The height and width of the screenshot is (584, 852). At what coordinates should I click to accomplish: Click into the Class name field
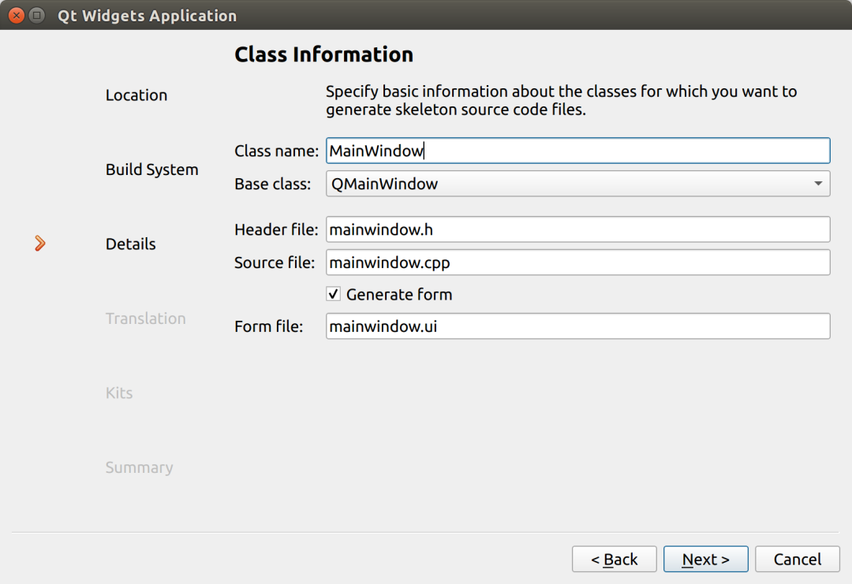point(577,151)
